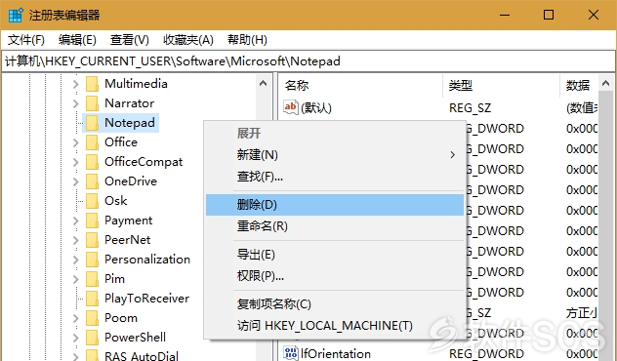Click the 数据 column header

click(x=579, y=85)
